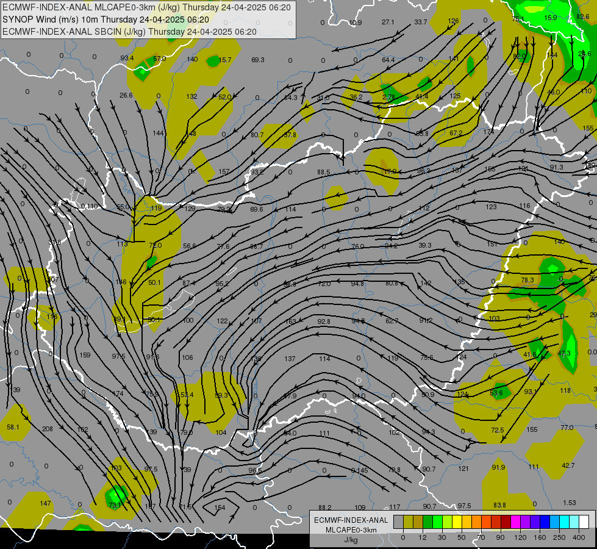597x549 pixels.
Task: Click map value '93.4'
Action: [127, 58]
